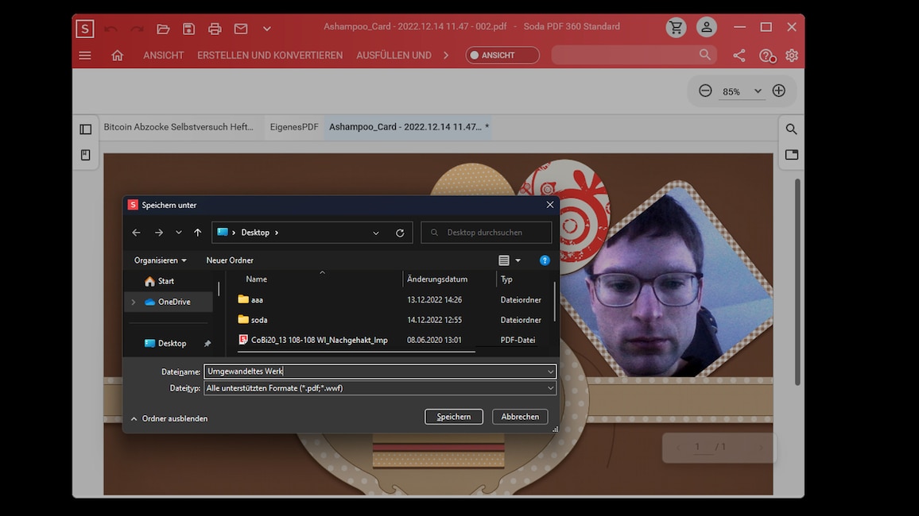
Task: Click the right sidebar panel icon
Action: click(792, 155)
